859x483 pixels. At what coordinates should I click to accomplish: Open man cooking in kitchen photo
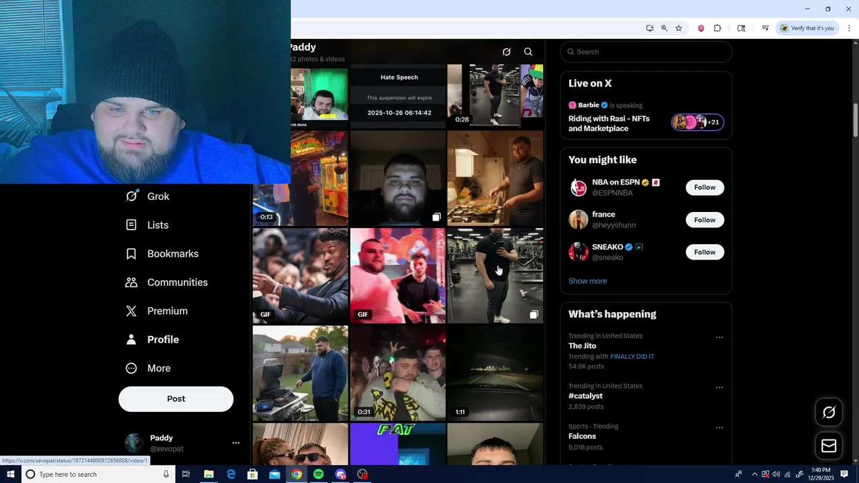point(495,178)
